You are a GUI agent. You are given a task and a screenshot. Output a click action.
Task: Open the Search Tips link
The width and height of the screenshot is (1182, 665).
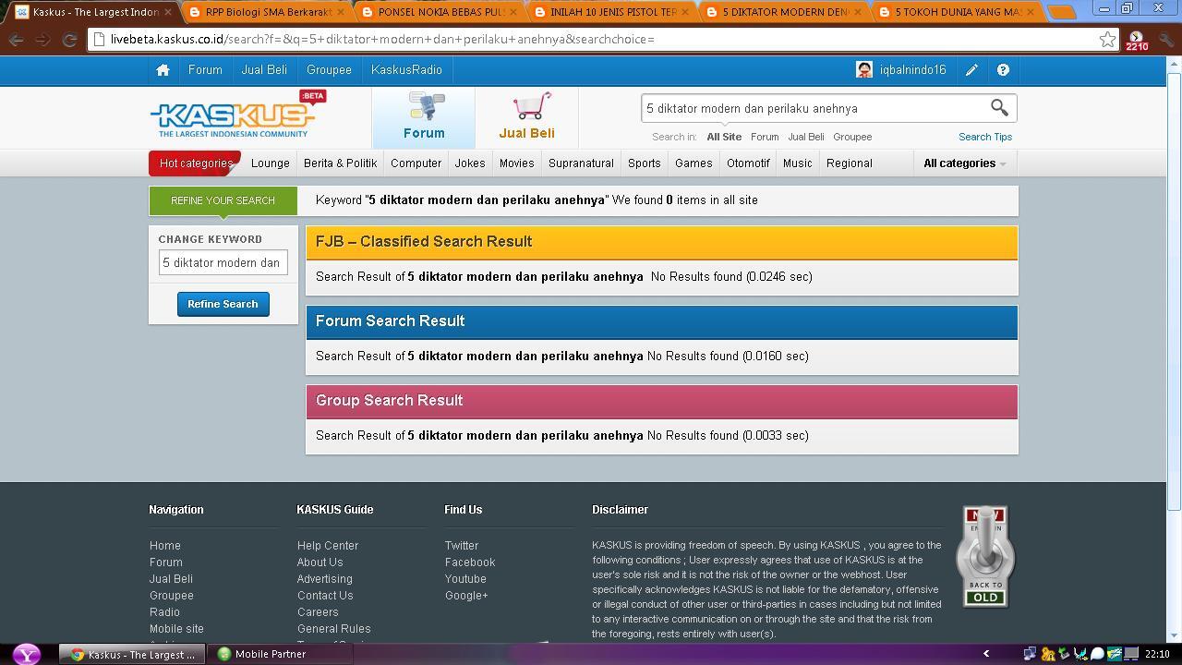click(985, 137)
